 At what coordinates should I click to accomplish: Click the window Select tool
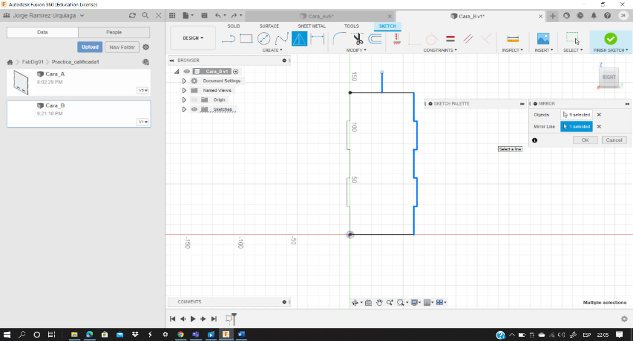click(573, 39)
